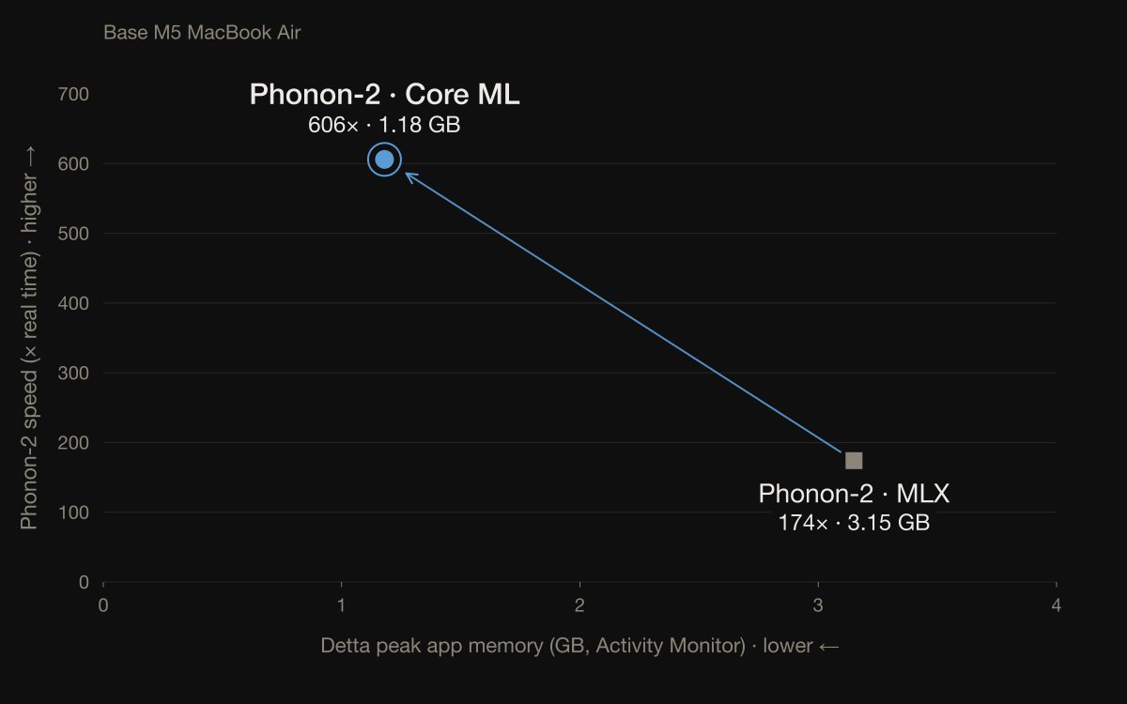Click the 606× · 1.18 GB annotation

coord(384,125)
